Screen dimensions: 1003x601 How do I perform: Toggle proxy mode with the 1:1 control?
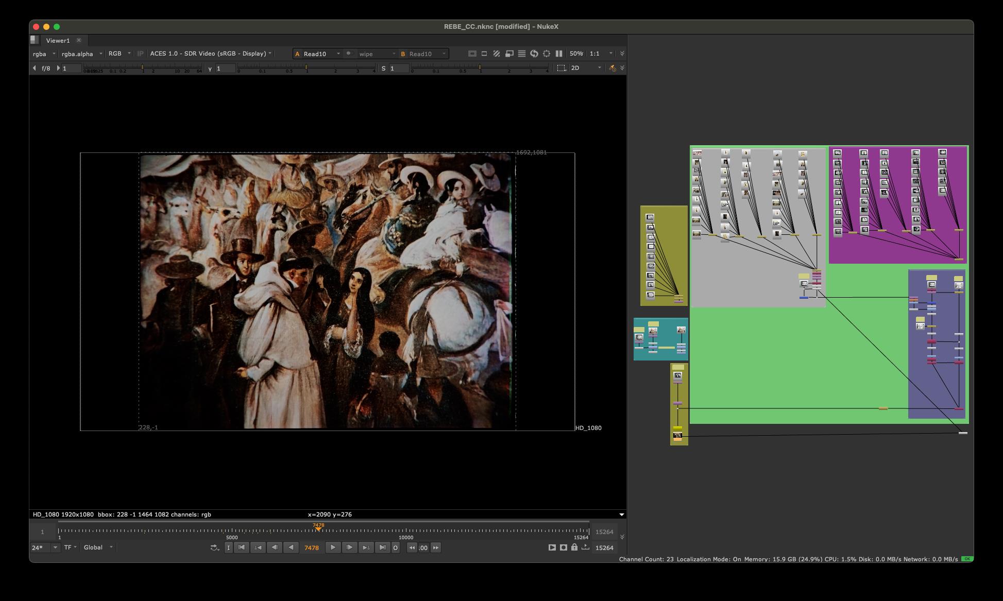pyautogui.click(x=596, y=54)
